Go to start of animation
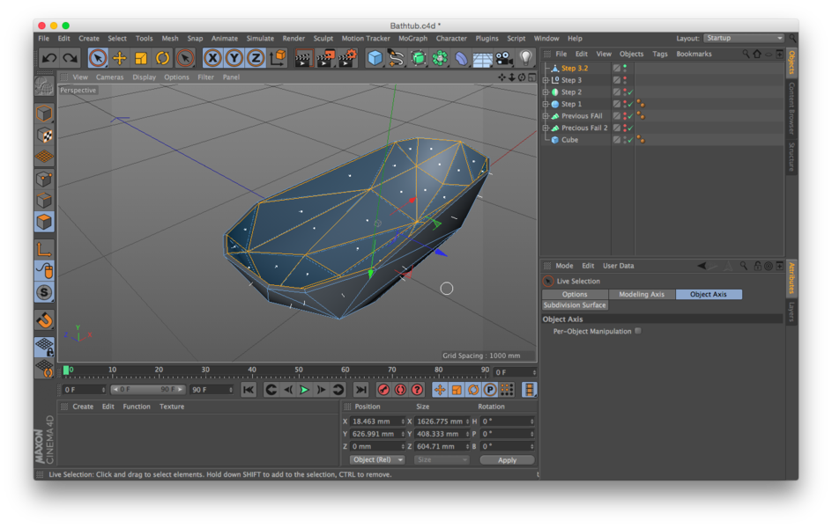 248,390
